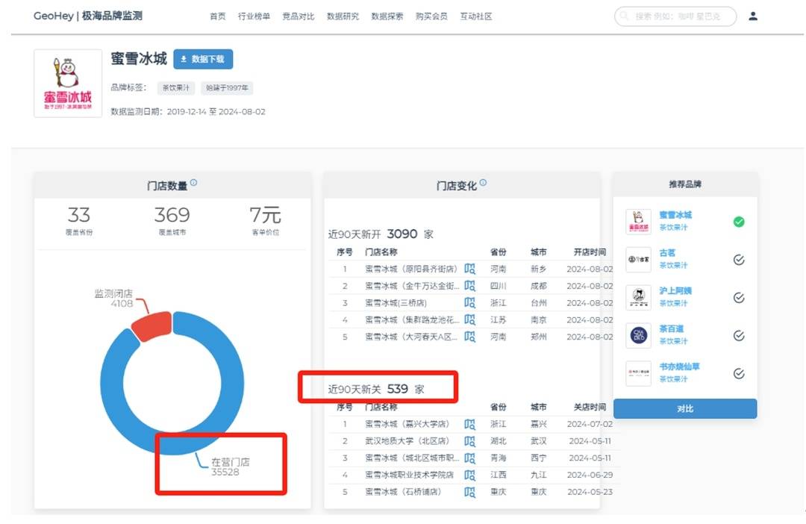The height and width of the screenshot is (524, 806).
Task: Click the 在营门店 35528 chart label
Action: pyautogui.click(x=230, y=467)
